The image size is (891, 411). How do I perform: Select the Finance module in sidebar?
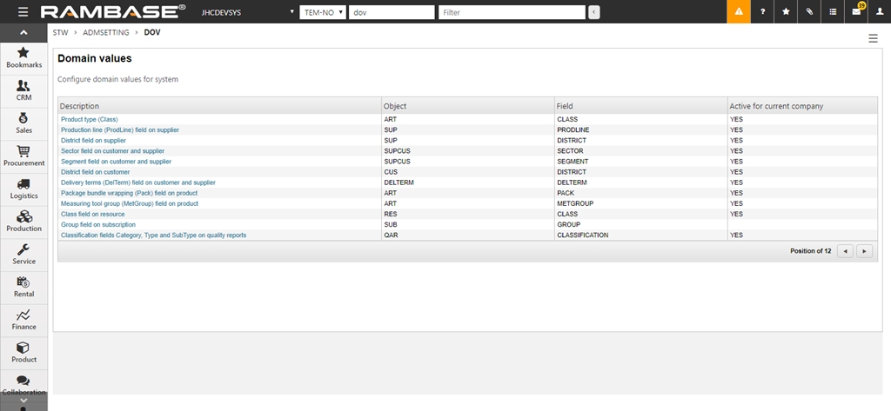pyautogui.click(x=23, y=319)
